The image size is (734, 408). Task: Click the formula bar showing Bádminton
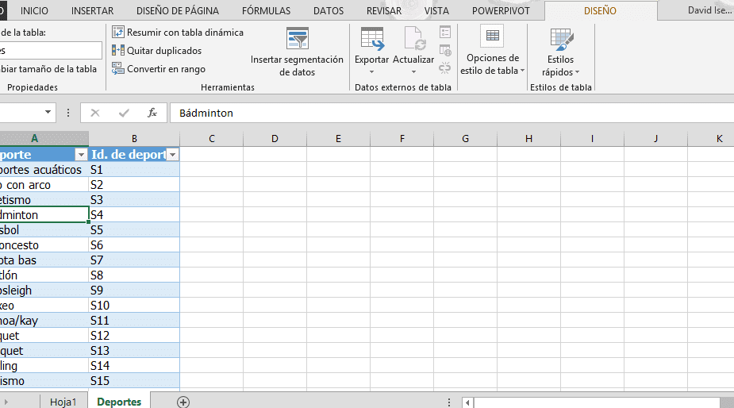point(452,113)
